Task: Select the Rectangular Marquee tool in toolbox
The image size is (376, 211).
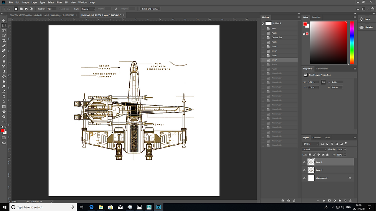Action: (4, 25)
